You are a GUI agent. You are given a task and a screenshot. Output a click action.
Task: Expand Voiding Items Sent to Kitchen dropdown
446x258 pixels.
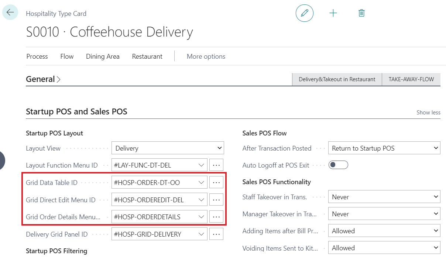tap(384, 248)
